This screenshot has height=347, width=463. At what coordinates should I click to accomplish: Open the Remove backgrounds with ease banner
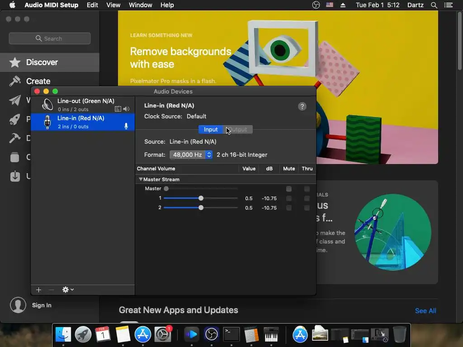point(278,49)
